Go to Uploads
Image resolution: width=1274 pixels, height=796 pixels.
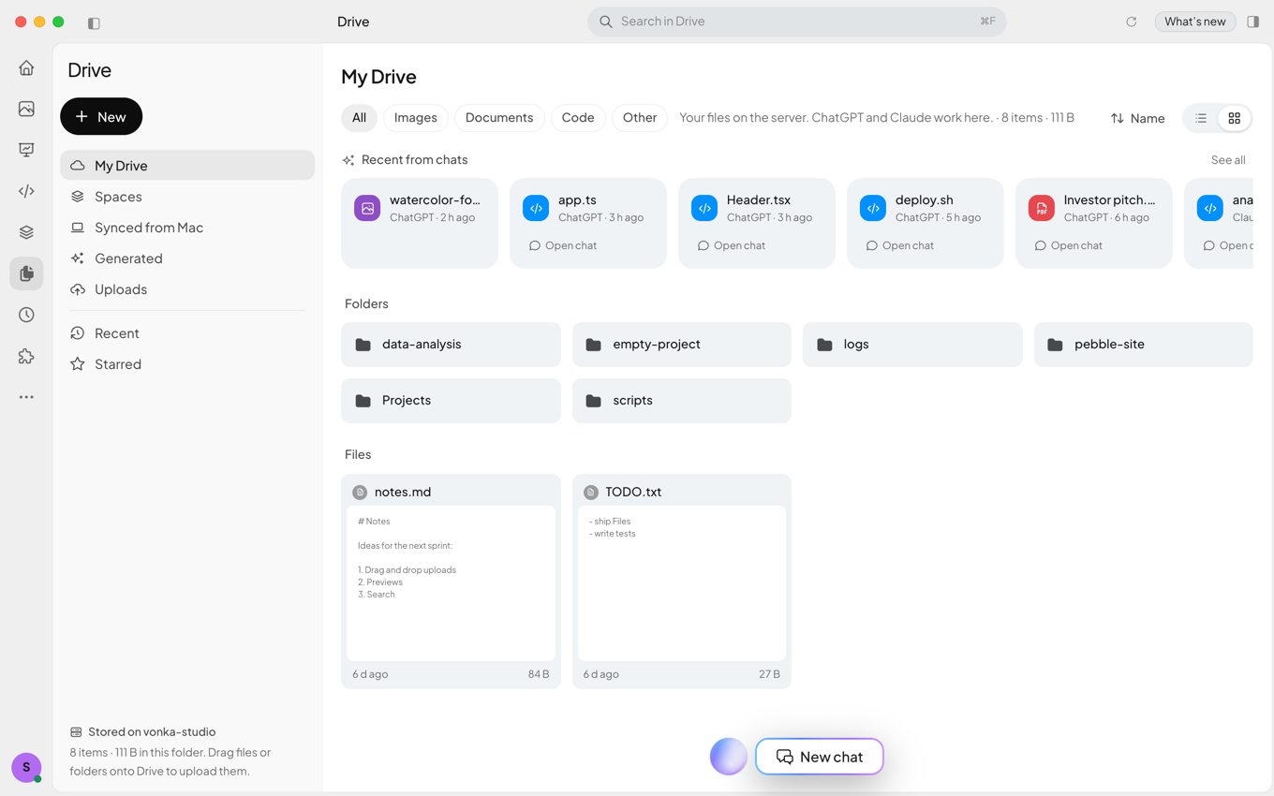coord(187,289)
